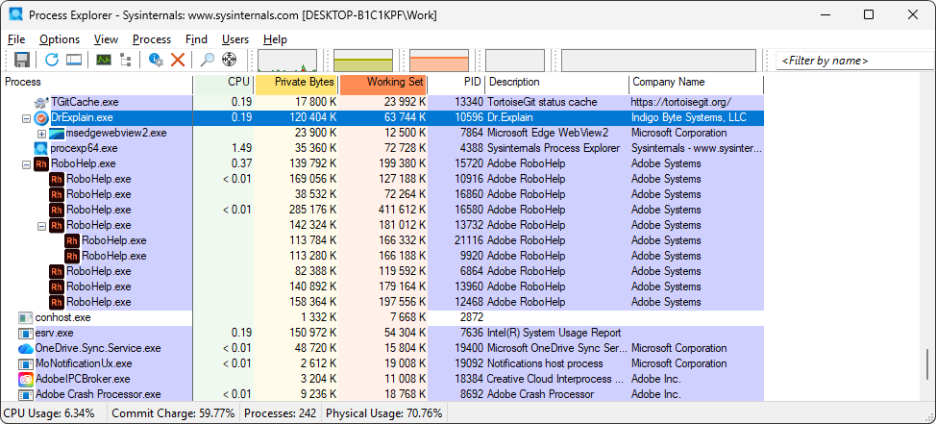Open the Process menu

coord(152,39)
